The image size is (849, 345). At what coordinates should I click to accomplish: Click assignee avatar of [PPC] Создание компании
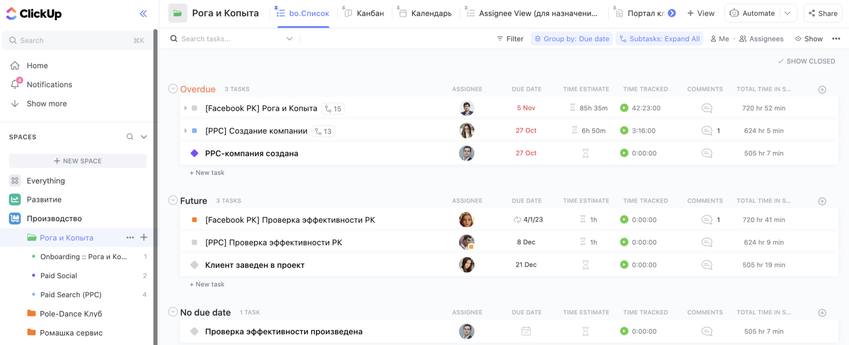[466, 130]
